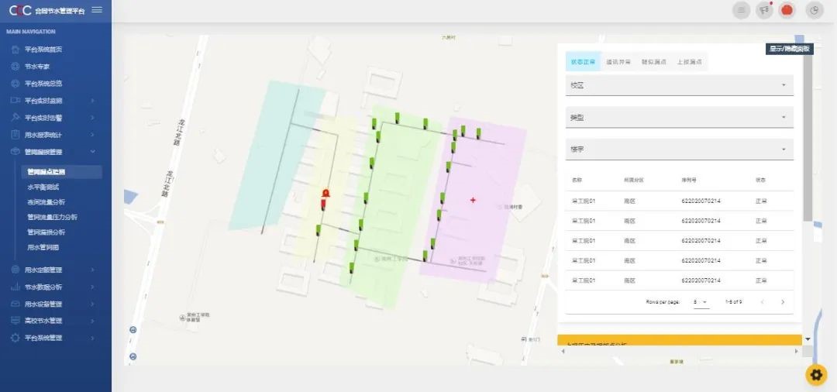Go to the next page of table results
Image resolution: width=837 pixels, height=392 pixels.
coord(783,301)
